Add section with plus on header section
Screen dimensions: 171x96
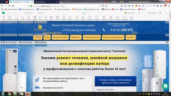click(x=167, y=22)
